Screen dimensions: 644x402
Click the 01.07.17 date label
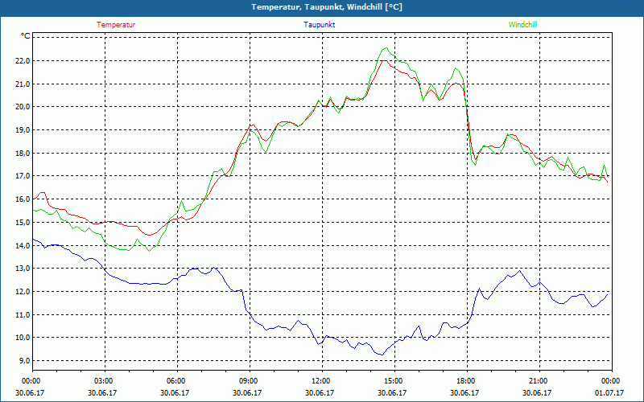pos(609,392)
